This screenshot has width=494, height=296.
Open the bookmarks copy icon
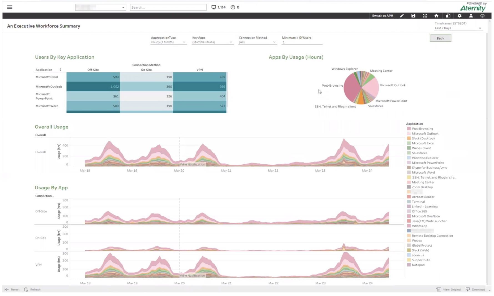tap(448, 16)
